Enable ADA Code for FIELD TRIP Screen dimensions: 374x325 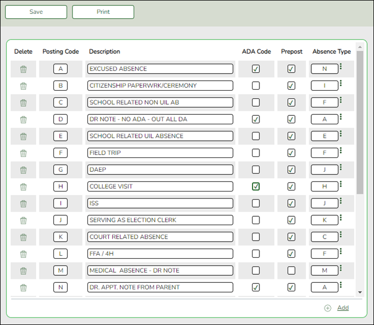click(256, 153)
